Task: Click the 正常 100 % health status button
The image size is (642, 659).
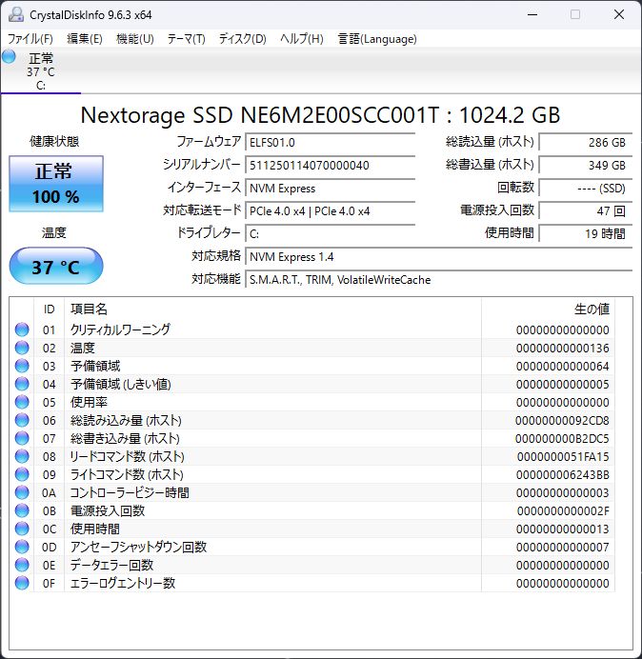Action: 56,185
